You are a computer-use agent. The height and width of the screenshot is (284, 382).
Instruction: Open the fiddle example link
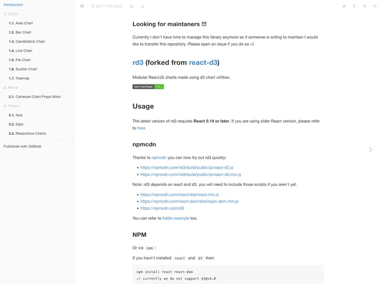point(175,218)
